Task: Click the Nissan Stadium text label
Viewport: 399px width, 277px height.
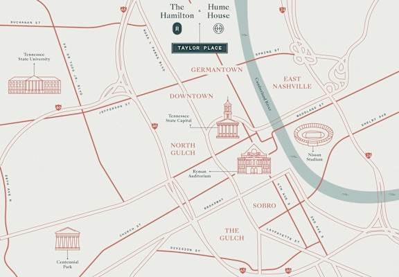Action: [x=314, y=157]
